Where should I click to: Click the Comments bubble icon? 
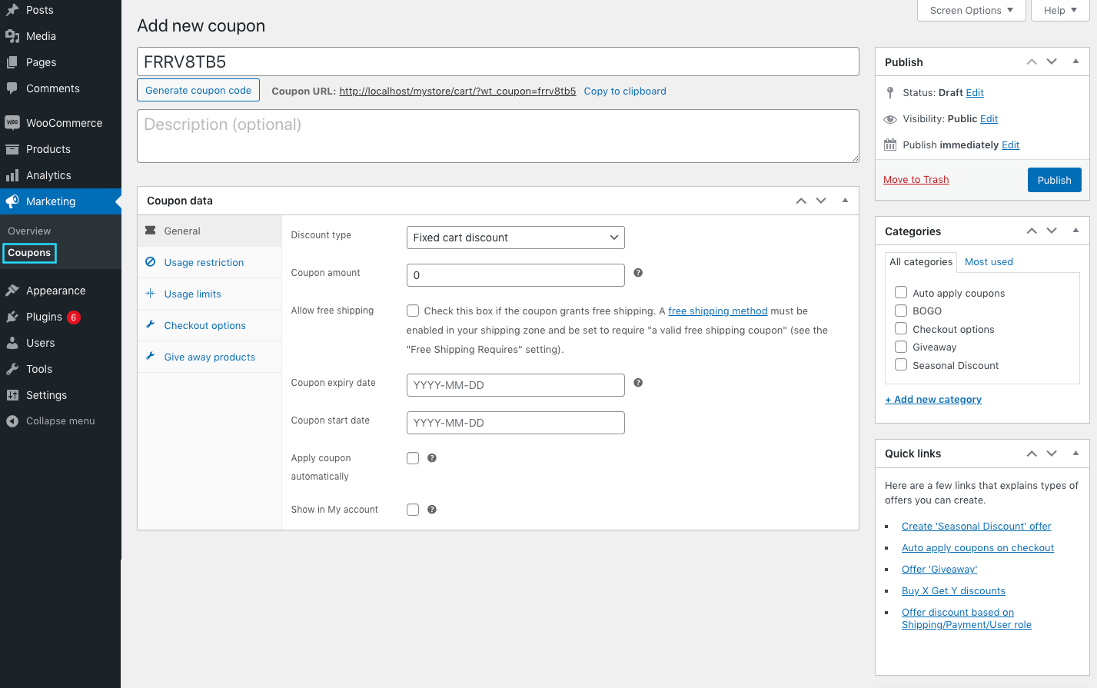(12, 88)
